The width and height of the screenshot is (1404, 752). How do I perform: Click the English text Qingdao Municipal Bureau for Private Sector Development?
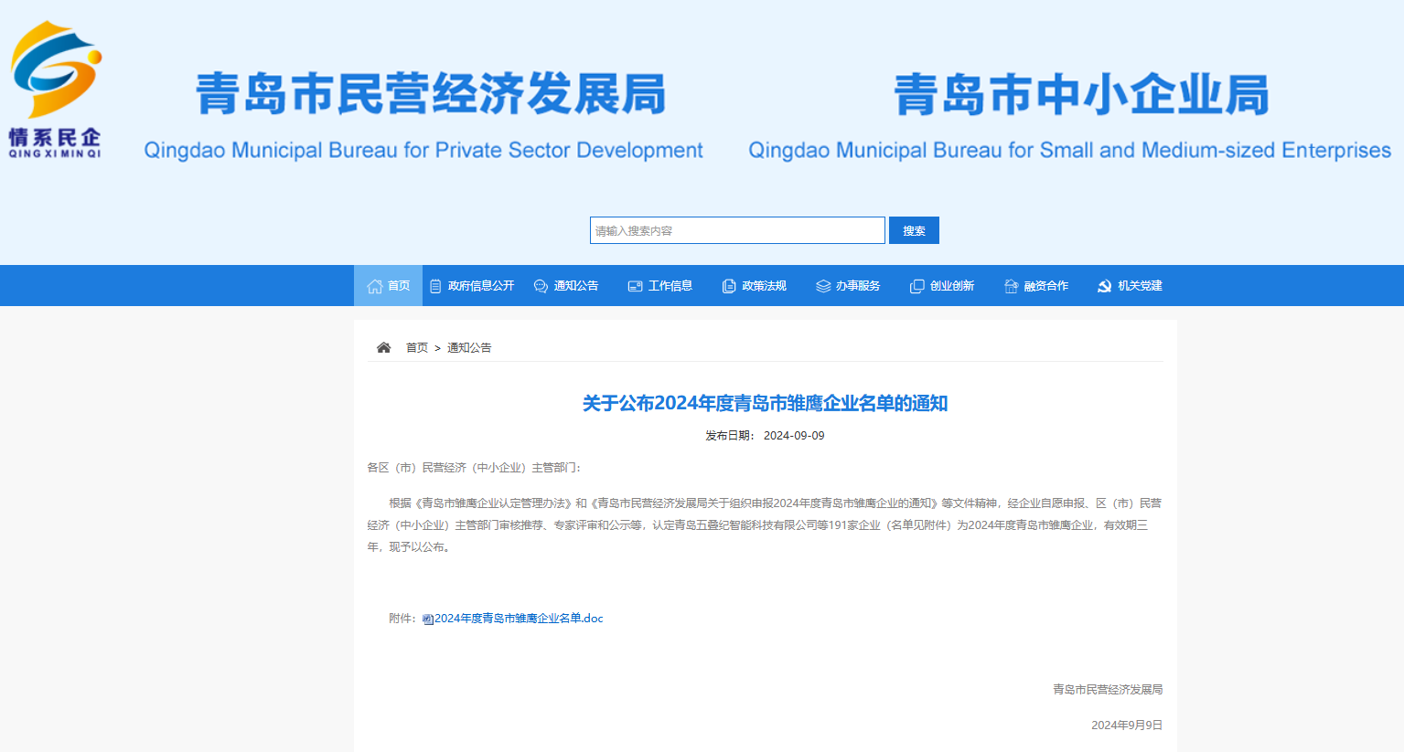423,150
